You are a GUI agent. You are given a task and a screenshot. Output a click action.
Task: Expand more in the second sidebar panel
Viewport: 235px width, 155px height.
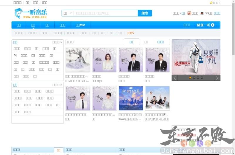[61, 85]
